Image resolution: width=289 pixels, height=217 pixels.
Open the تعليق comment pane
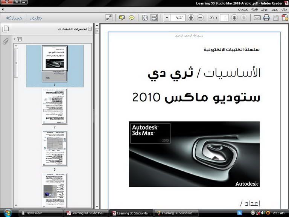click(x=36, y=18)
